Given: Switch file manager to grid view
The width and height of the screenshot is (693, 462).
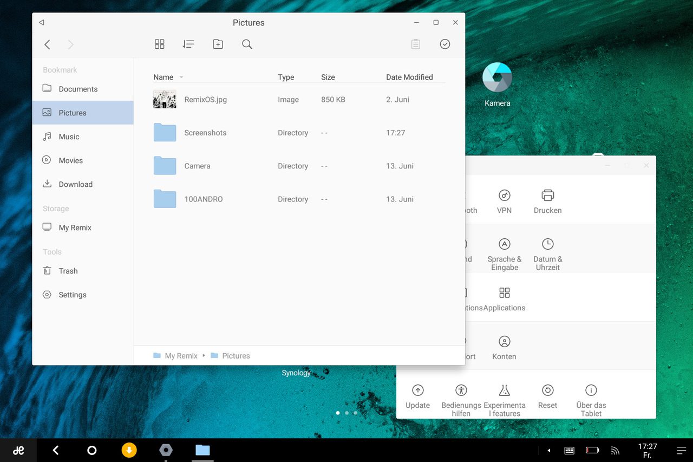Looking at the screenshot, I should click(x=159, y=44).
